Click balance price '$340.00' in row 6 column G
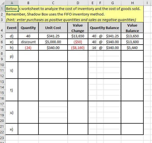The image size is (152, 143). coord(112,42)
